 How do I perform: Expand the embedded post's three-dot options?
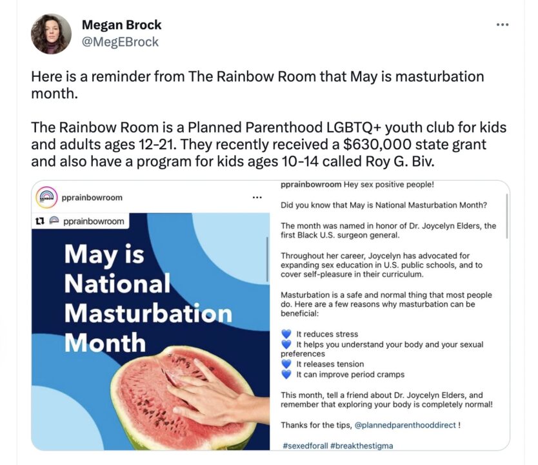point(257,197)
